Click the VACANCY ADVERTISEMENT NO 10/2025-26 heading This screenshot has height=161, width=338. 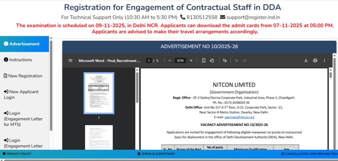click(234, 125)
